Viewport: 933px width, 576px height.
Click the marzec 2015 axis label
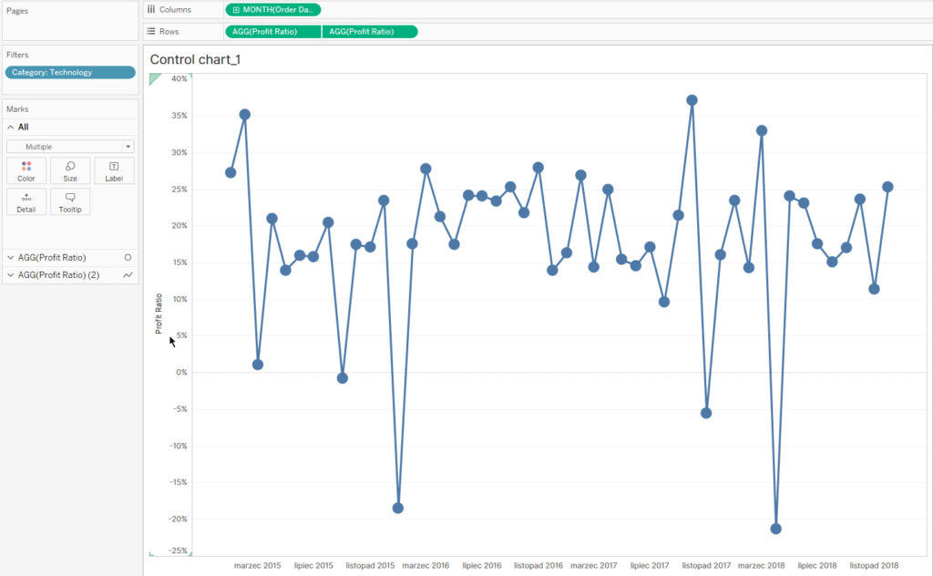pyautogui.click(x=257, y=565)
